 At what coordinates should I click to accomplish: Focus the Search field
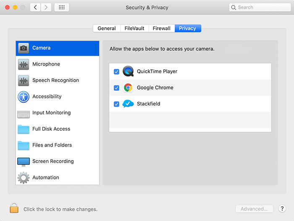(x=260, y=8)
